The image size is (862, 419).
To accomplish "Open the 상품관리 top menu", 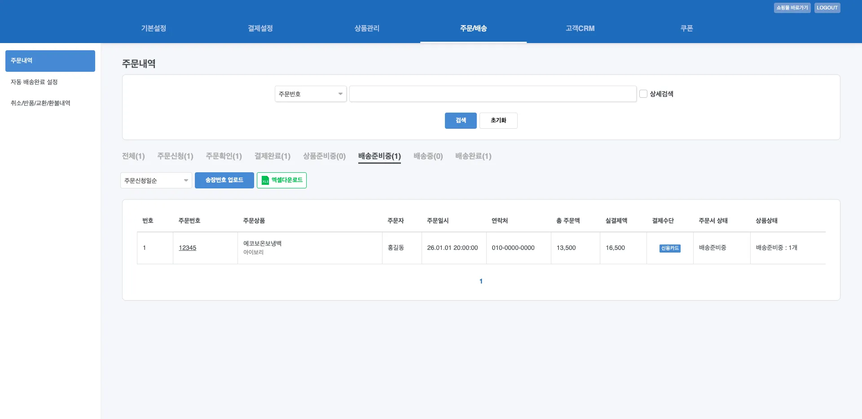I will (367, 28).
